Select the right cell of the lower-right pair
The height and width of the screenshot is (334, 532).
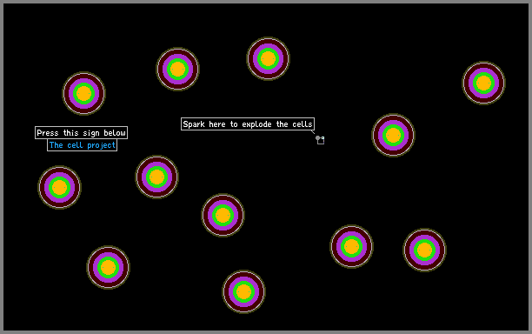coord(424,250)
